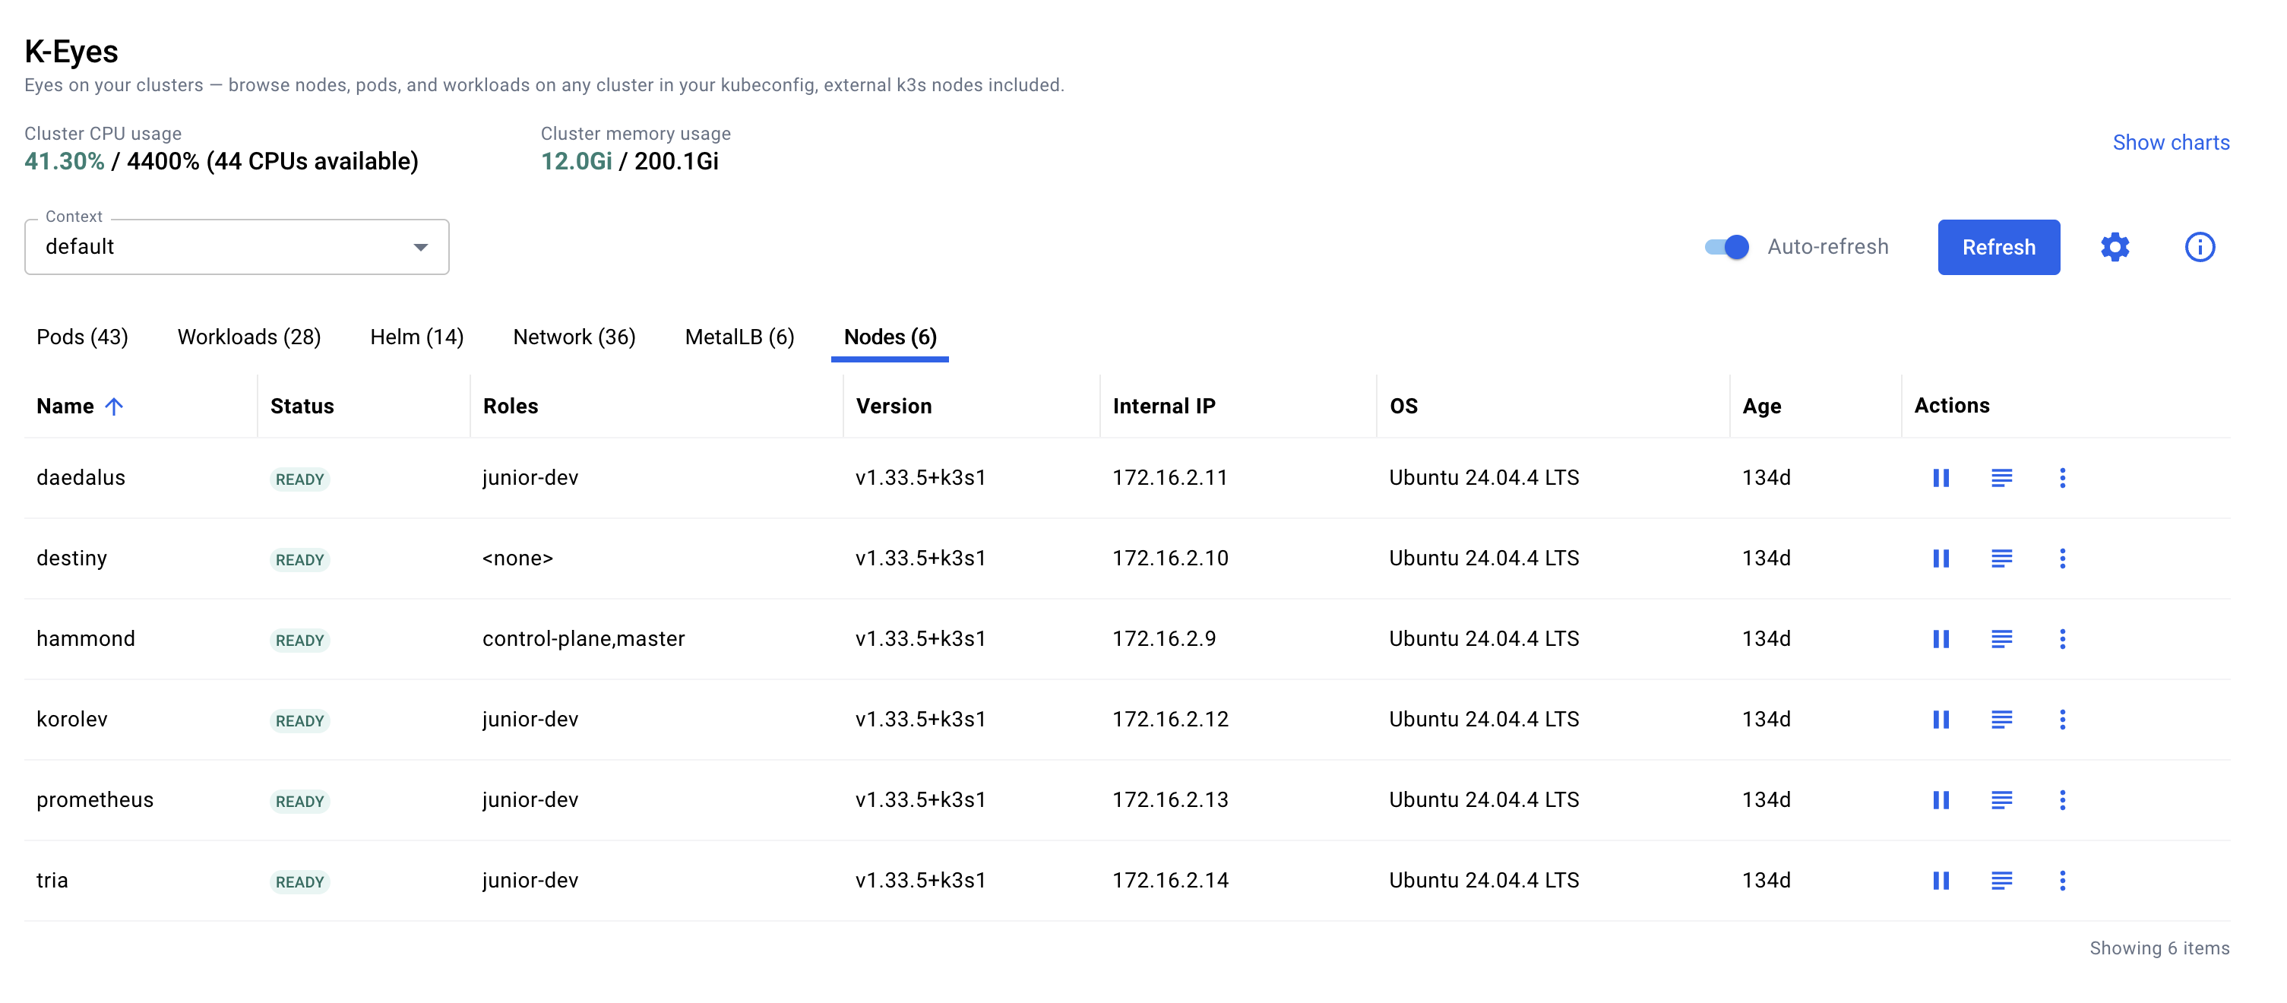Switch to the Workloads (28) tab
2287x1003 pixels.
[x=248, y=337]
